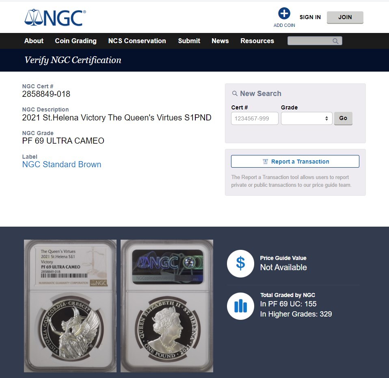Click the Add Coin plus icon
389x378 pixels.
click(x=284, y=13)
